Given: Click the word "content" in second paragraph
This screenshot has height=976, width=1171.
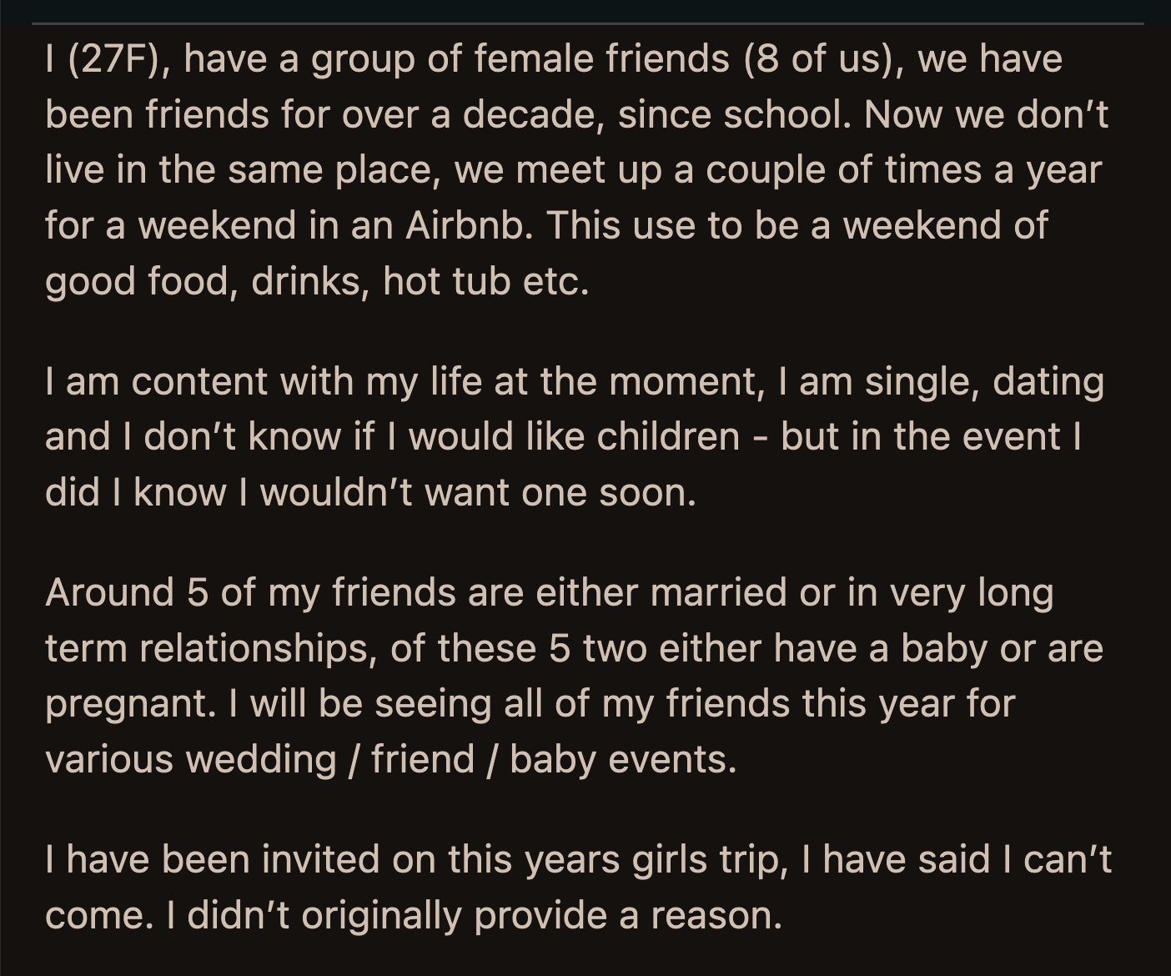Looking at the screenshot, I should pos(199,381).
